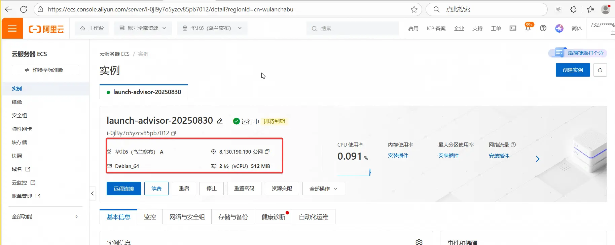Viewport: 615px width, 245px height.
Task: Launch Cloud Shell terminal icon in header
Action: 513,29
